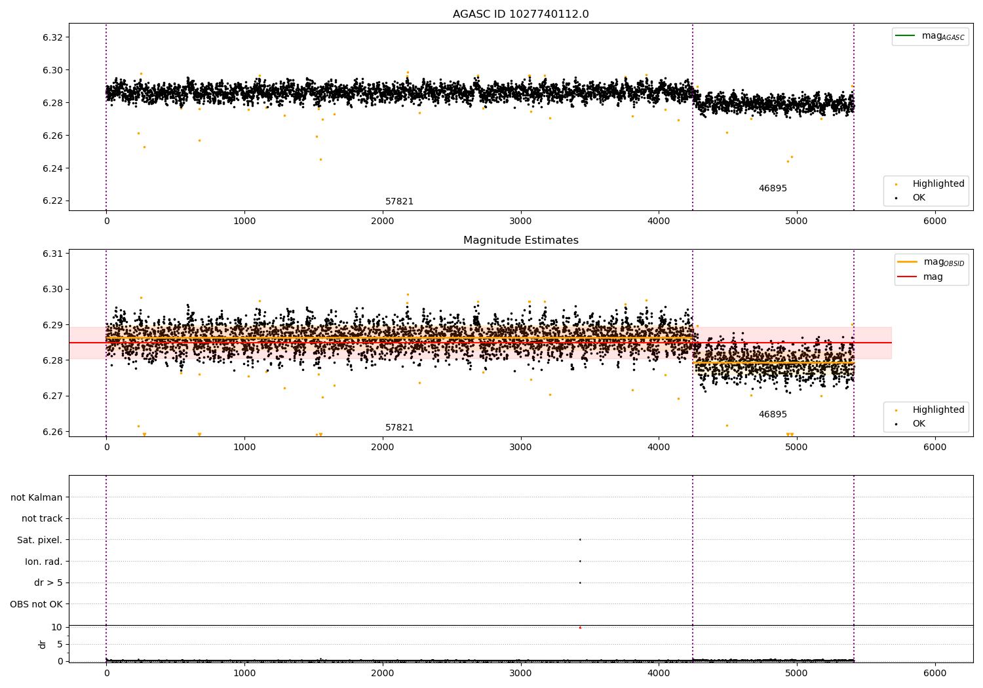The height and width of the screenshot is (688, 983).
Task: Click the red 'mag' legend entry in middle plot
Action: (x=920, y=277)
